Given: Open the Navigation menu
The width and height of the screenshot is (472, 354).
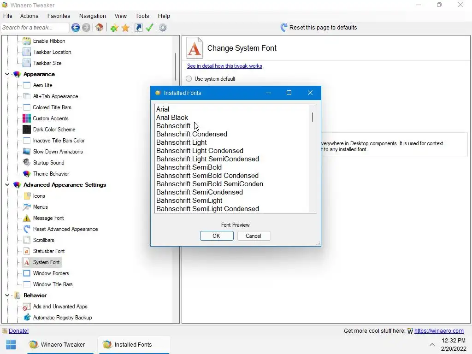Looking at the screenshot, I should [x=92, y=16].
